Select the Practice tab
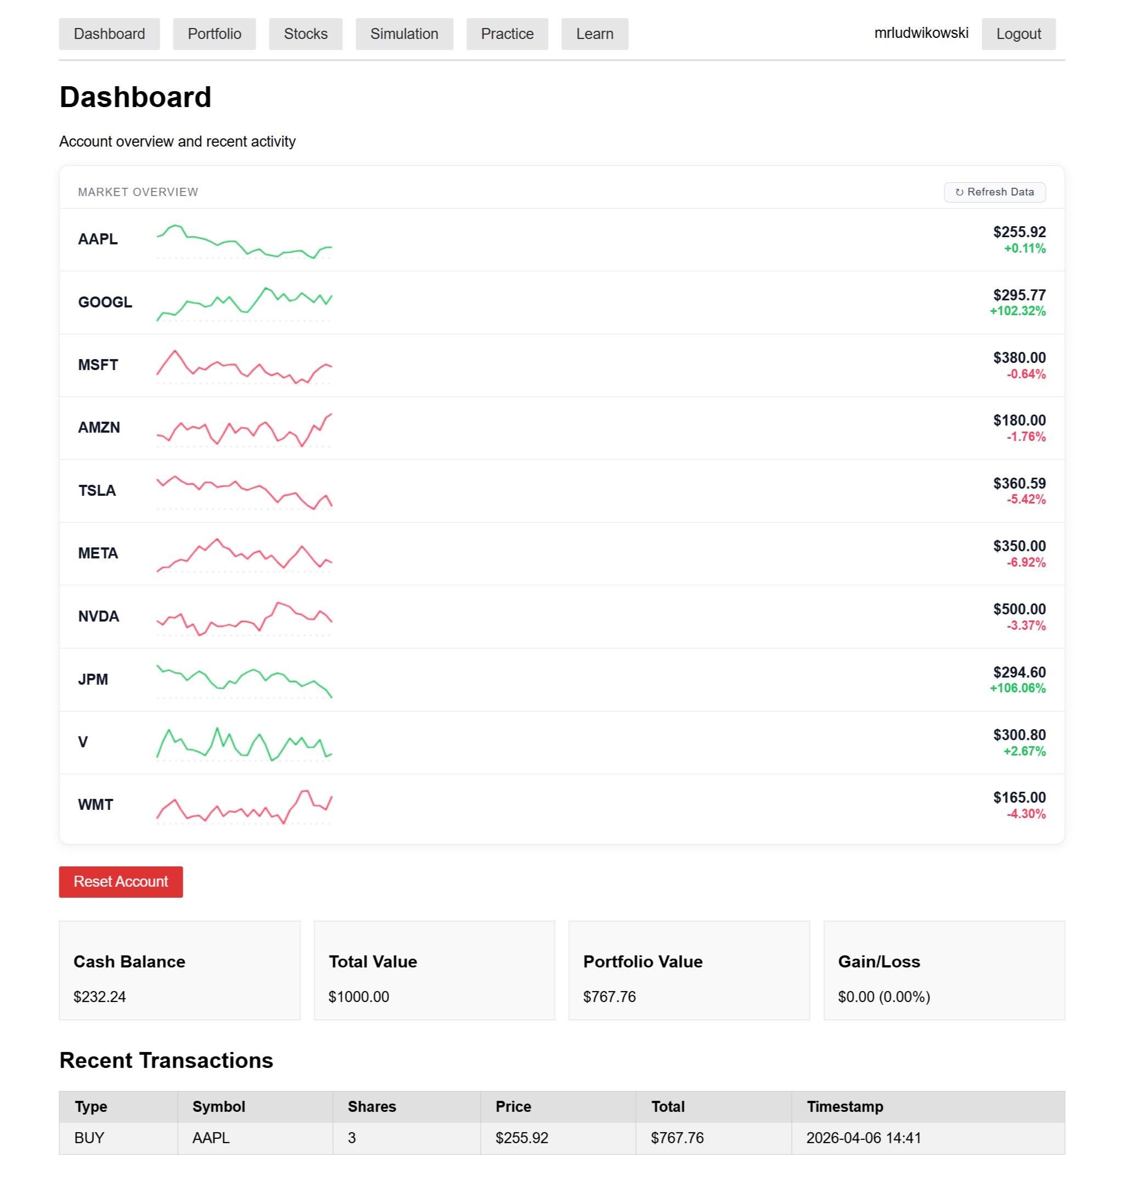Viewport: 1121px width, 1186px height. [x=506, y=34]
